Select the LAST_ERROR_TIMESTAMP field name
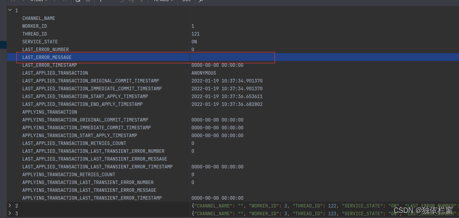This screenshot has width=459, height=218. [50, 65]
